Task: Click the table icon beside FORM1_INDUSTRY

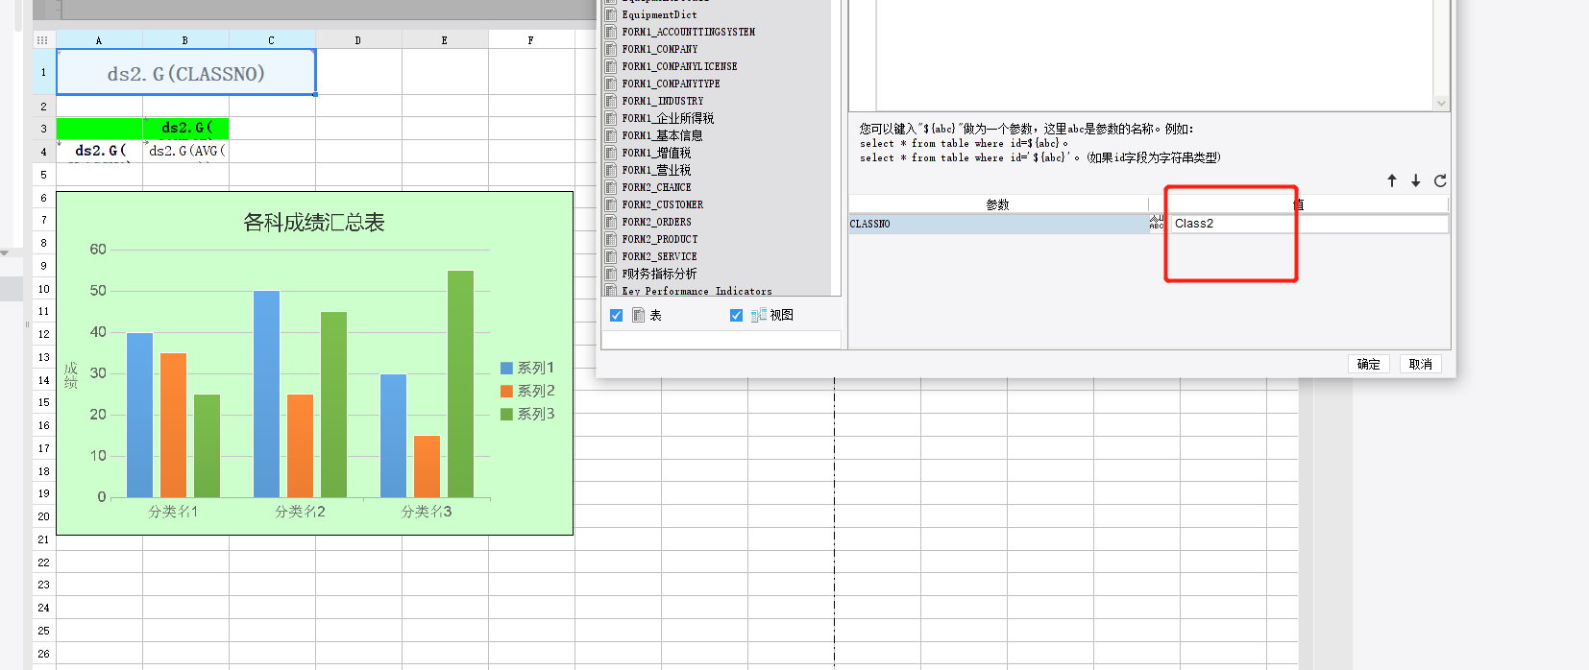Action: click(x=611, y=101)
